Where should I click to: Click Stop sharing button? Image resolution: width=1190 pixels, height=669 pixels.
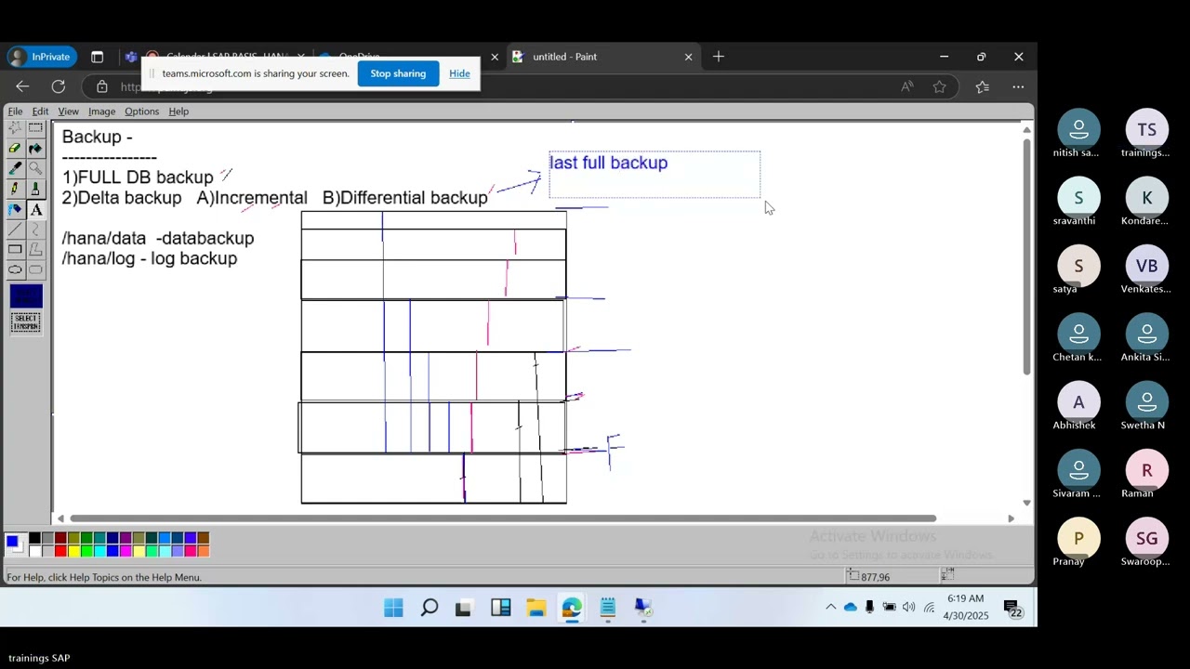click(398, 73)
